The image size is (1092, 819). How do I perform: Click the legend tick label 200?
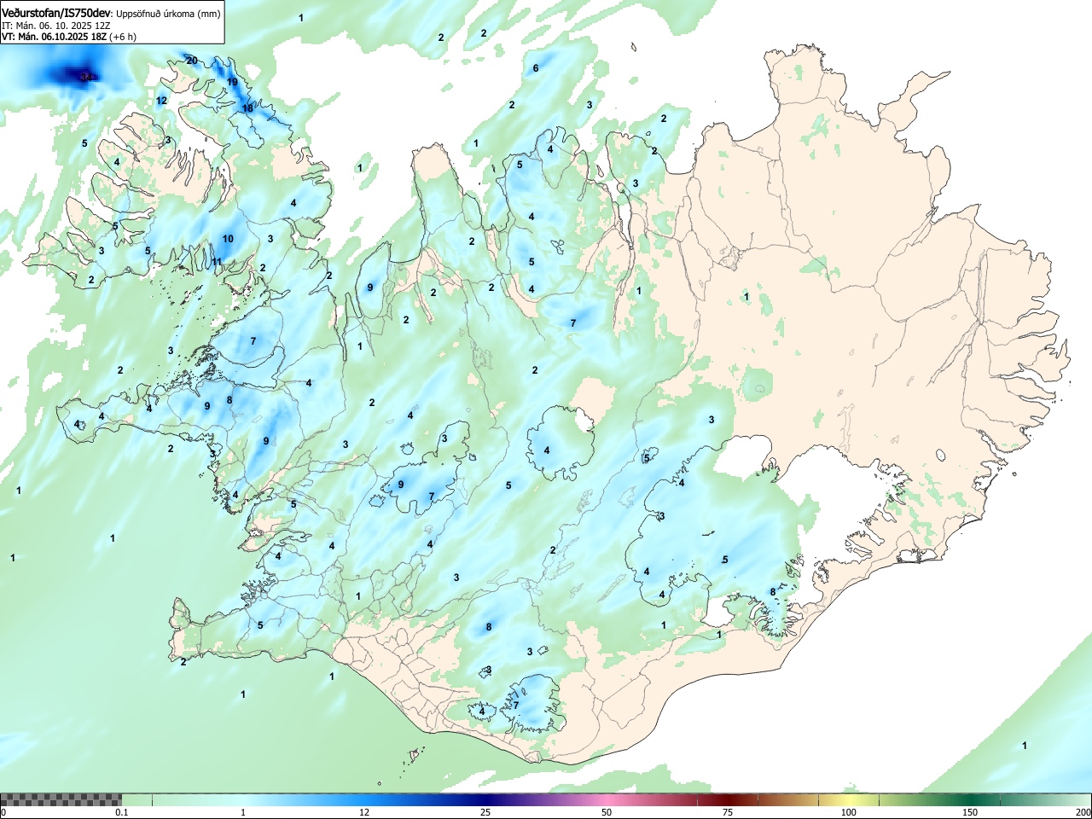click(1083, 812)
